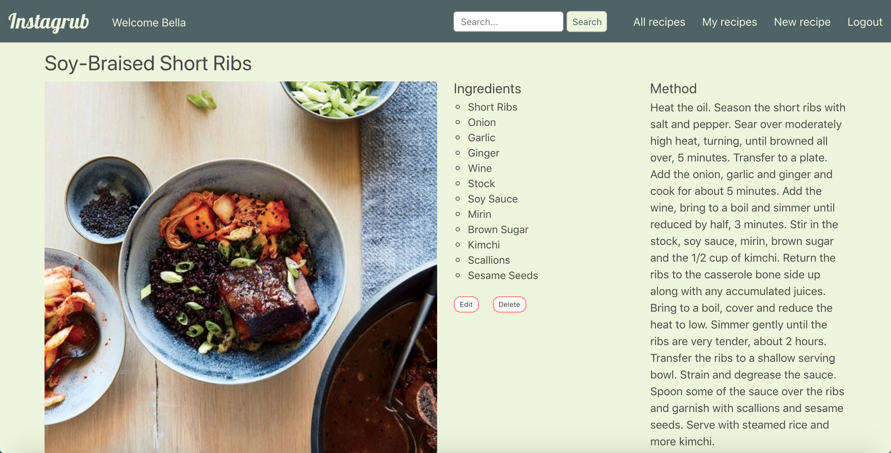The image size is (891, 453).
Task: Click the Ingredients heading
Action: 487,89
